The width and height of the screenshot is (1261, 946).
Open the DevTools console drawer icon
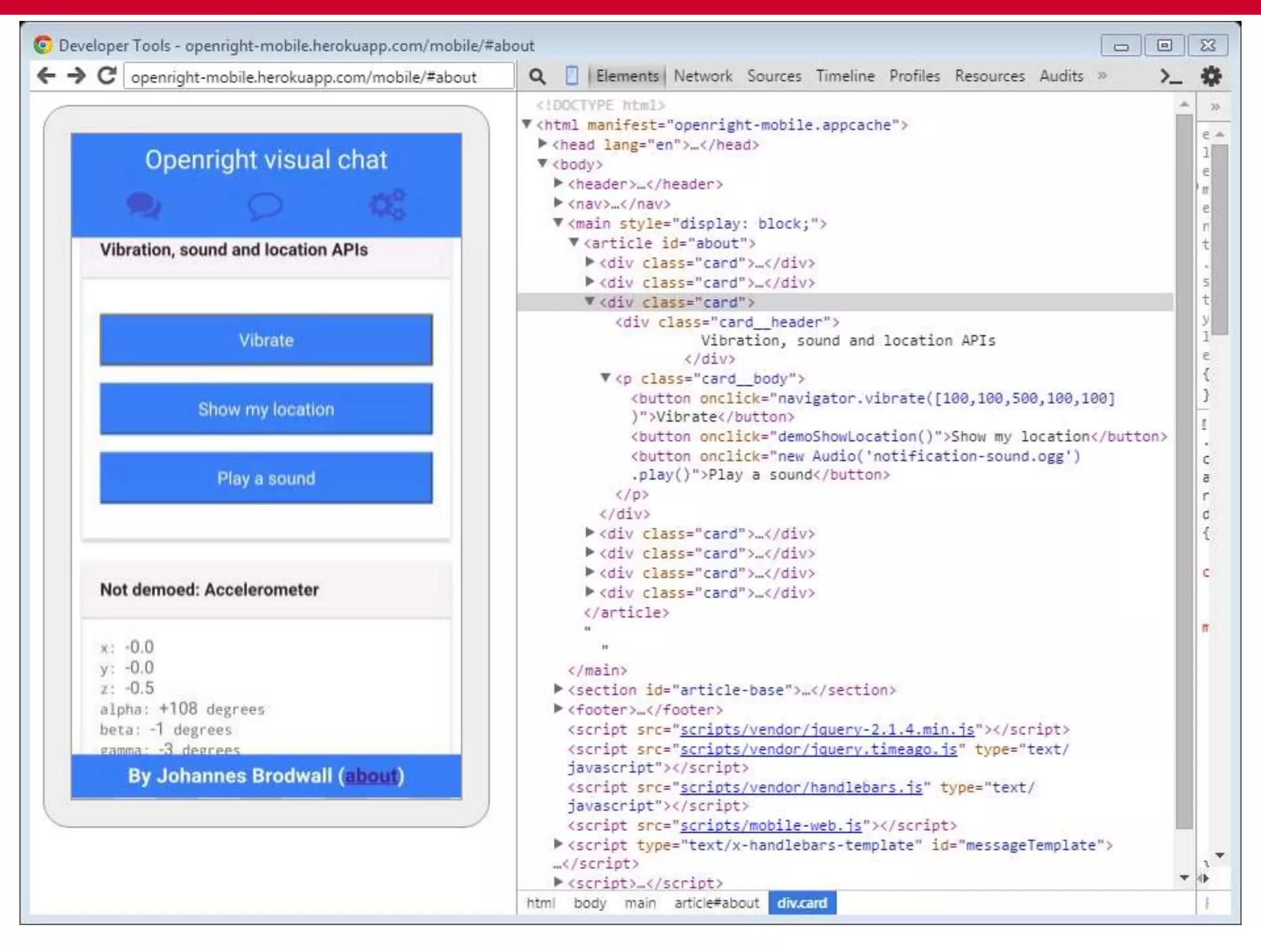click(x=1170, y=76)
